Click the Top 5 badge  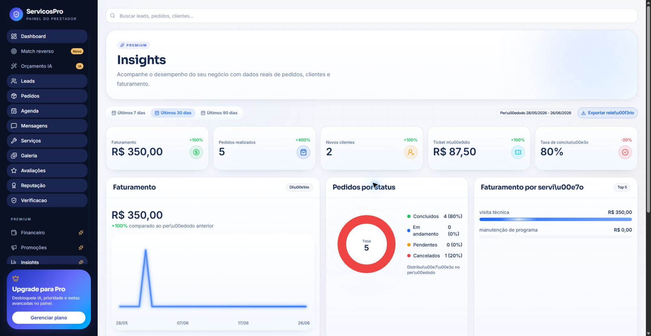[622, 187]
